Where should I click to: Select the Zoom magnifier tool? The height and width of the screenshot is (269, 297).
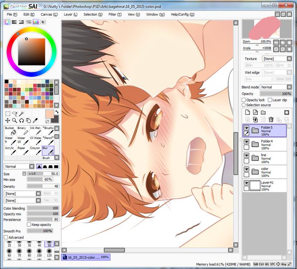[x=14, y=120]
